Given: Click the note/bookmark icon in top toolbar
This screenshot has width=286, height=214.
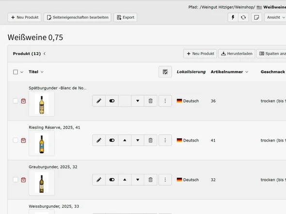Looking at the screenshot, I should pos(256,17).
